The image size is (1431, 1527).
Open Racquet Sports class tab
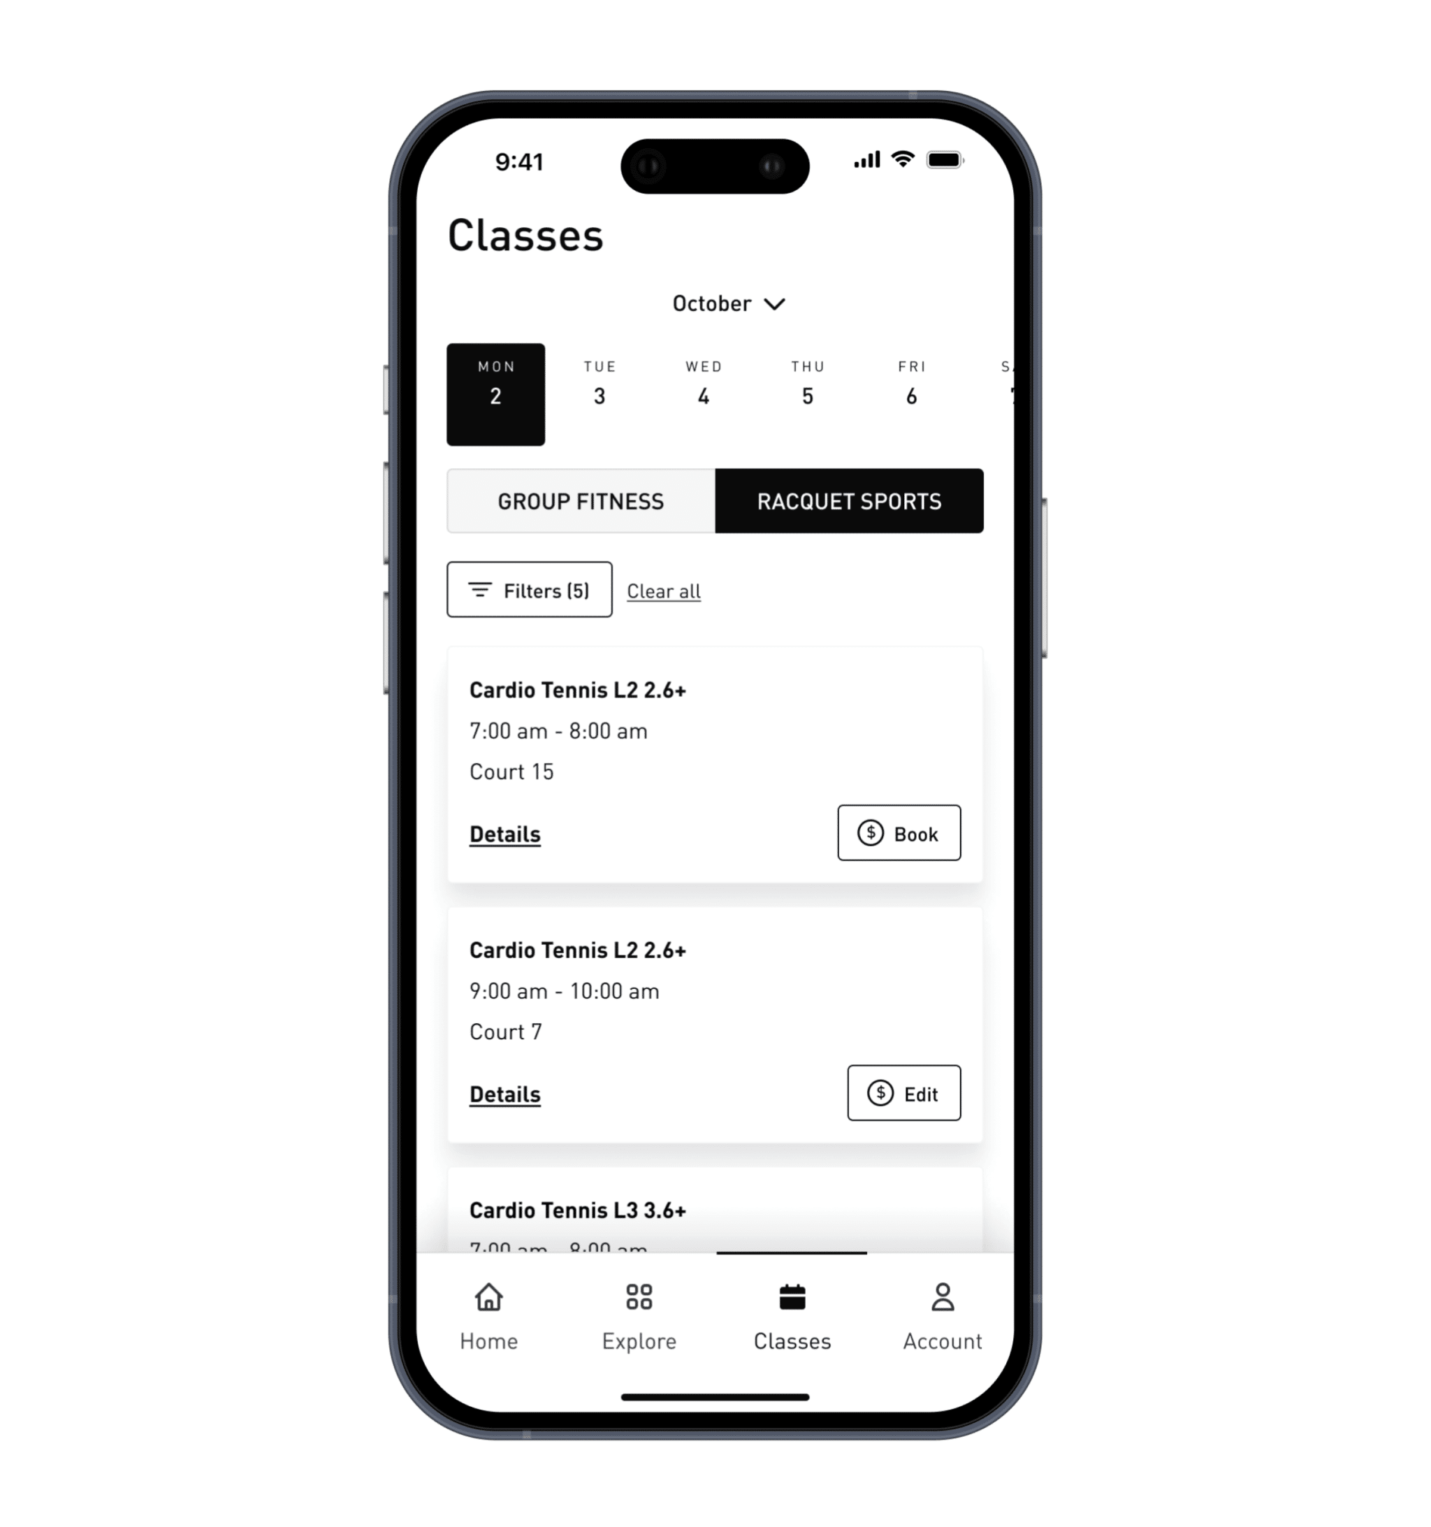(x=848, y=502)
